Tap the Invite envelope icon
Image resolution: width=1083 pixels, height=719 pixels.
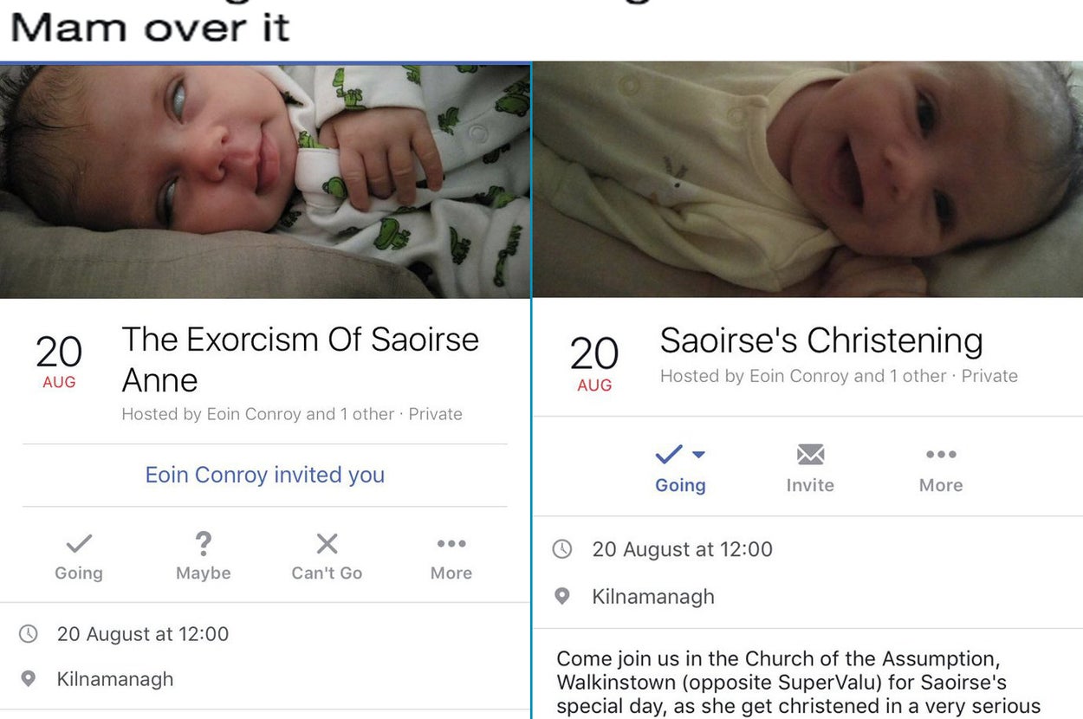[810, 455]
